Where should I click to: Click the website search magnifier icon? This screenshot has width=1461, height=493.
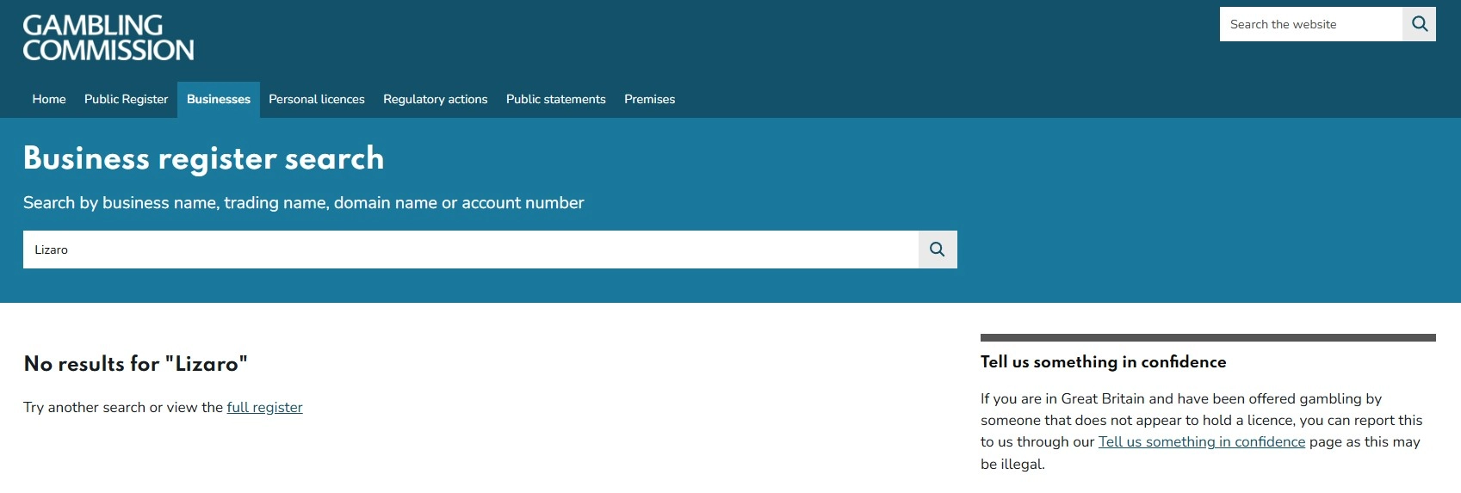coord(1420,24)
